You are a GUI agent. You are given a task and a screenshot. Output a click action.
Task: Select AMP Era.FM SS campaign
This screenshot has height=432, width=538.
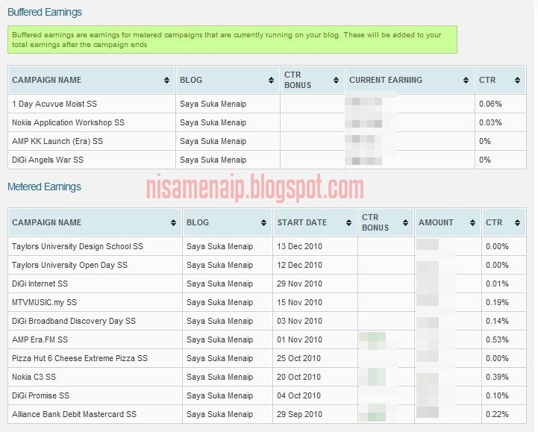click(x=40, y=339)
